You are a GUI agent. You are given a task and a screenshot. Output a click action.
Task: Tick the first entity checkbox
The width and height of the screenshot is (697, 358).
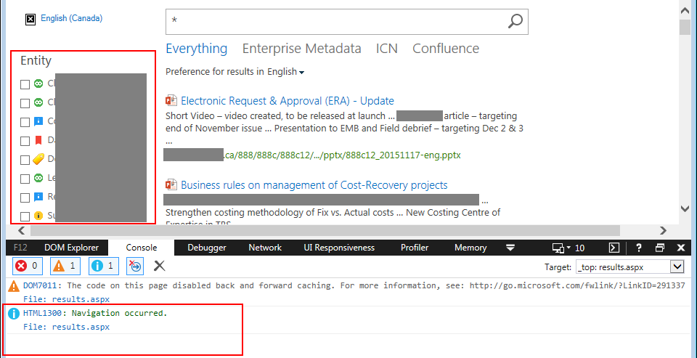click(25, 84)
